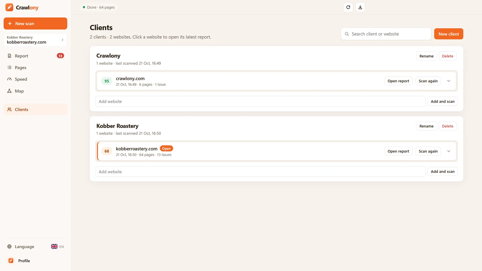482x271 pixels.
Task: Delete the Crawlony client
Action: tap(447, 56)
